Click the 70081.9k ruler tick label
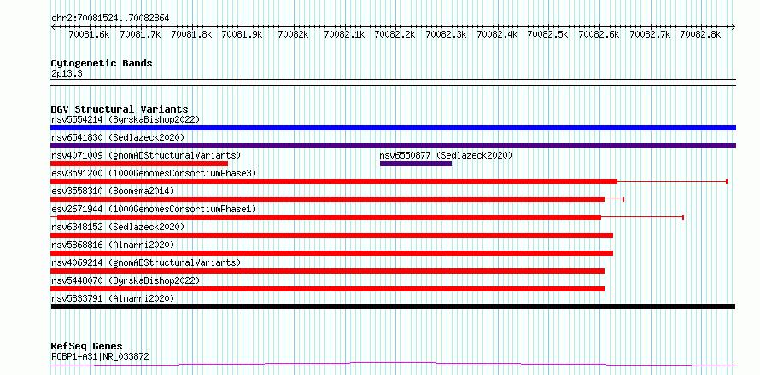Viewport: 760px width, 375px height. 242,34
